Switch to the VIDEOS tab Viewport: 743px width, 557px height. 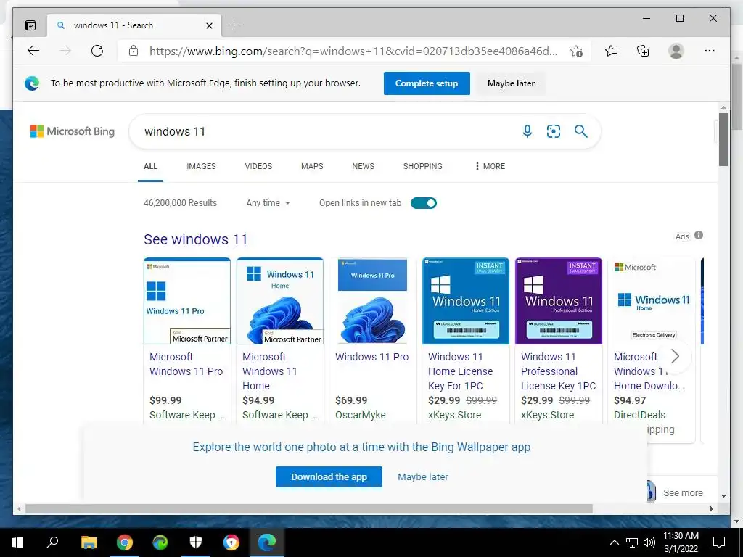pos(258,166)
